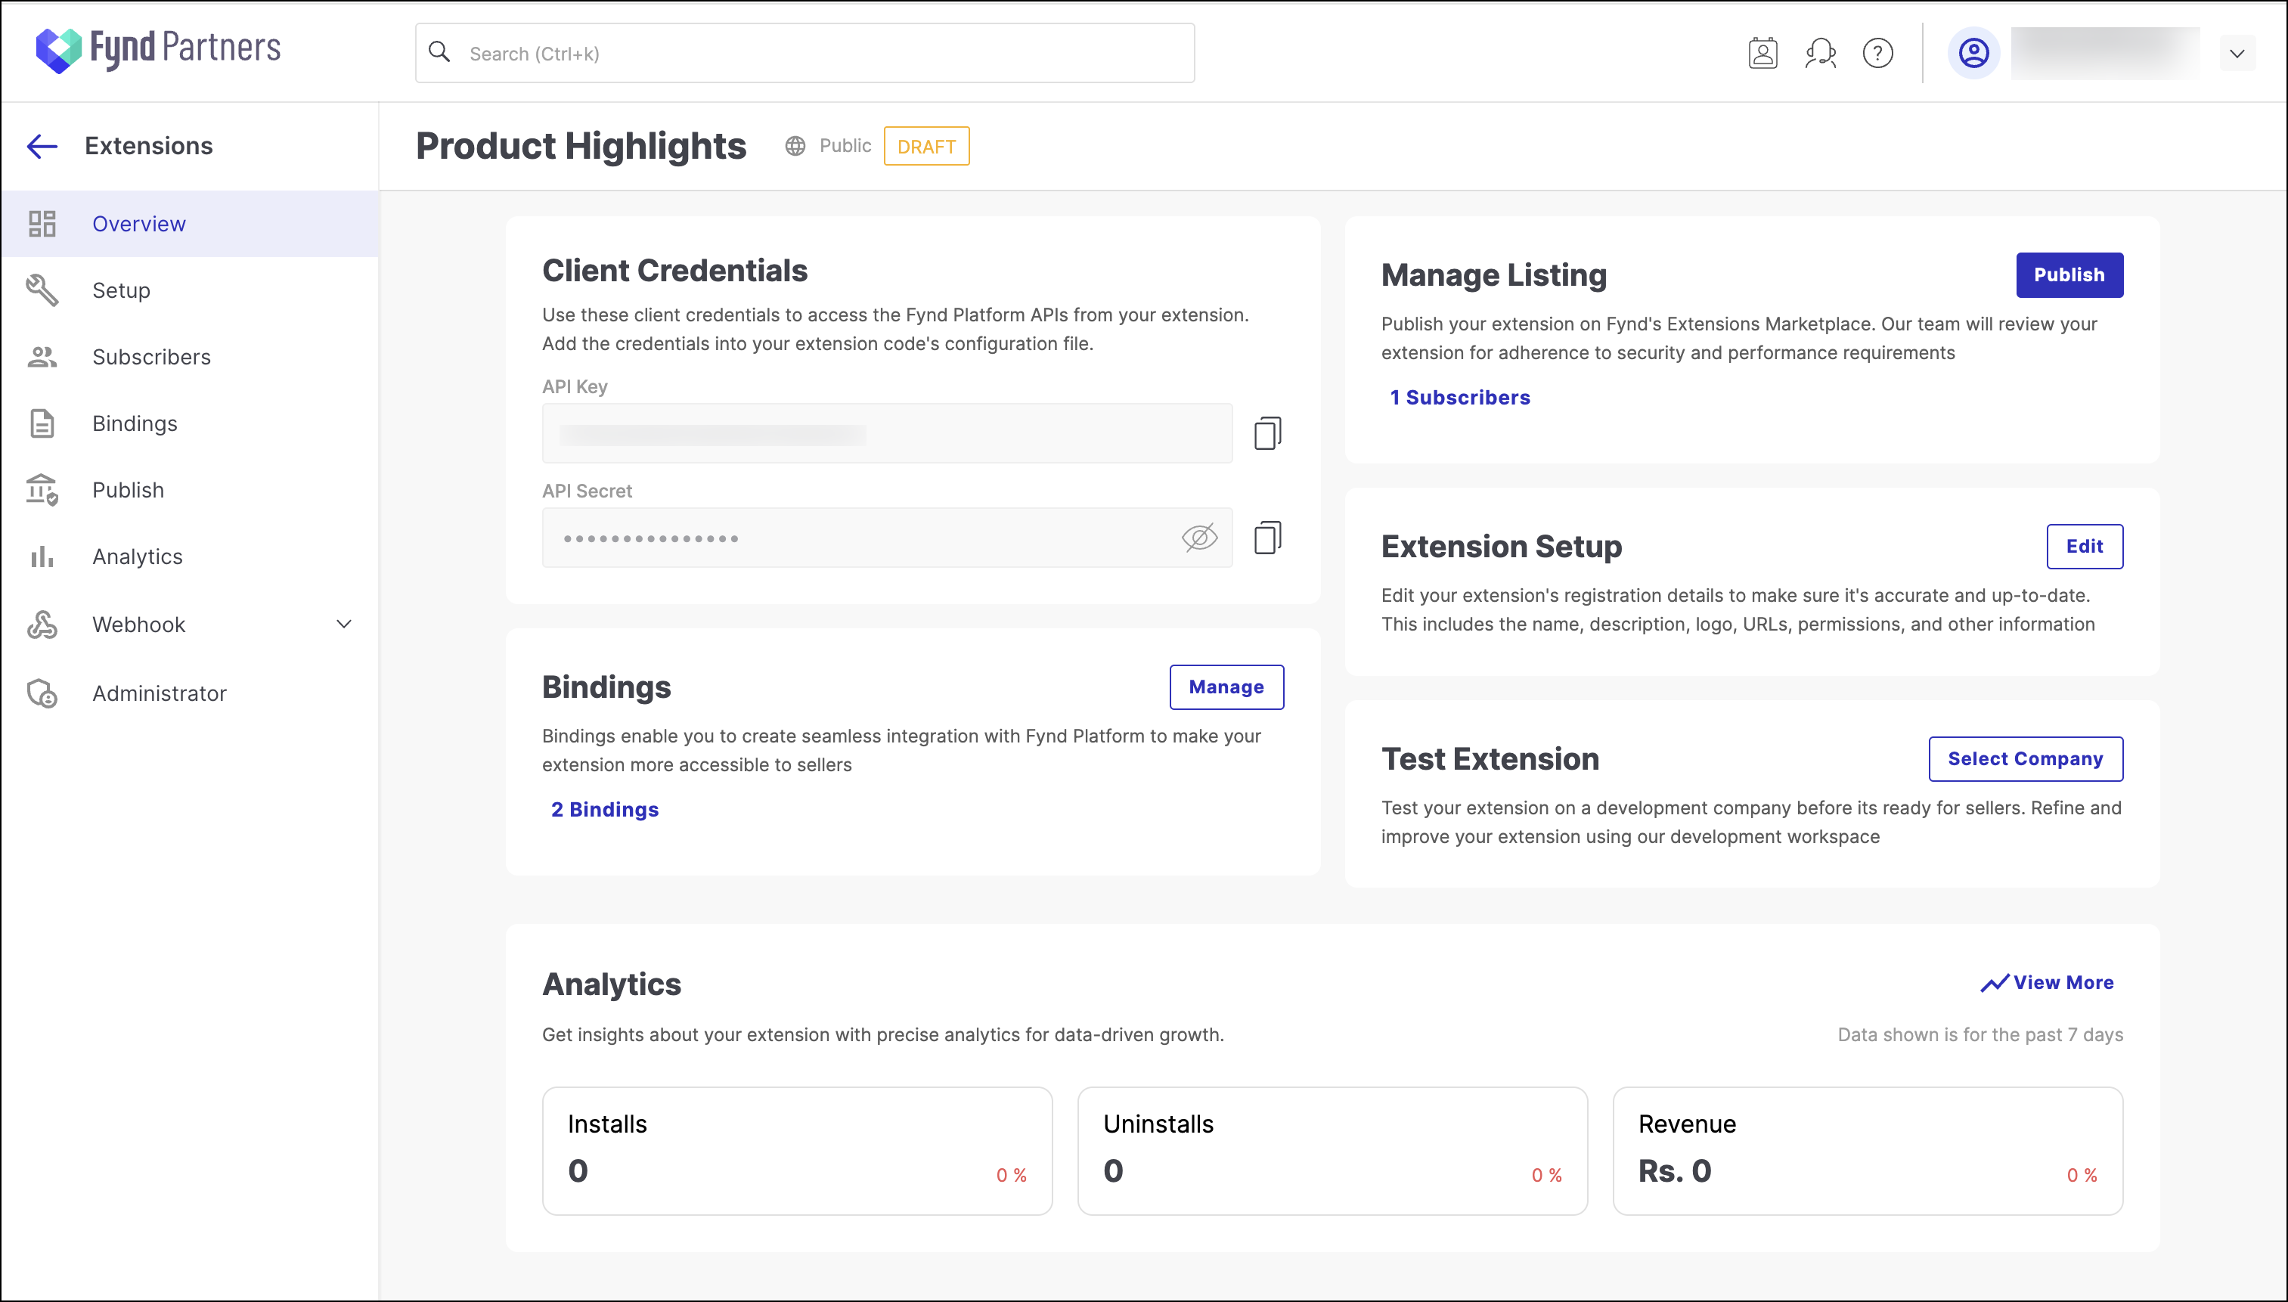
Task: Click the blue Publish button
Action: coord(2068,274)
